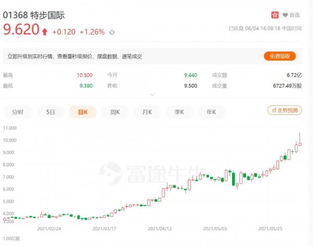Select the 月K tab
This screenshot has height=246, width=313.
coord(147,112)
